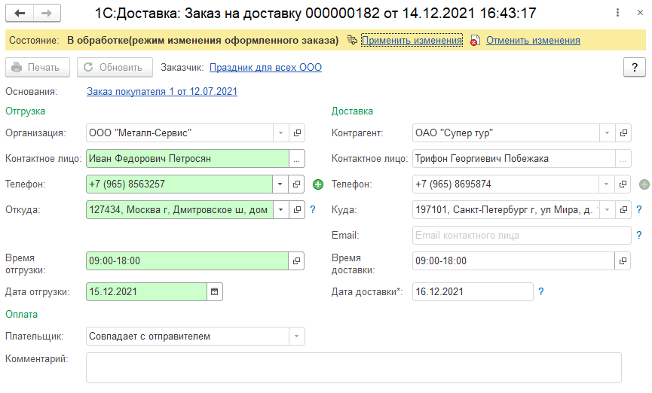Open the delivery Телефон +7 (965) 8695874 record icon
This screenshot has width=652, height=393.
[x=623, y=184]
